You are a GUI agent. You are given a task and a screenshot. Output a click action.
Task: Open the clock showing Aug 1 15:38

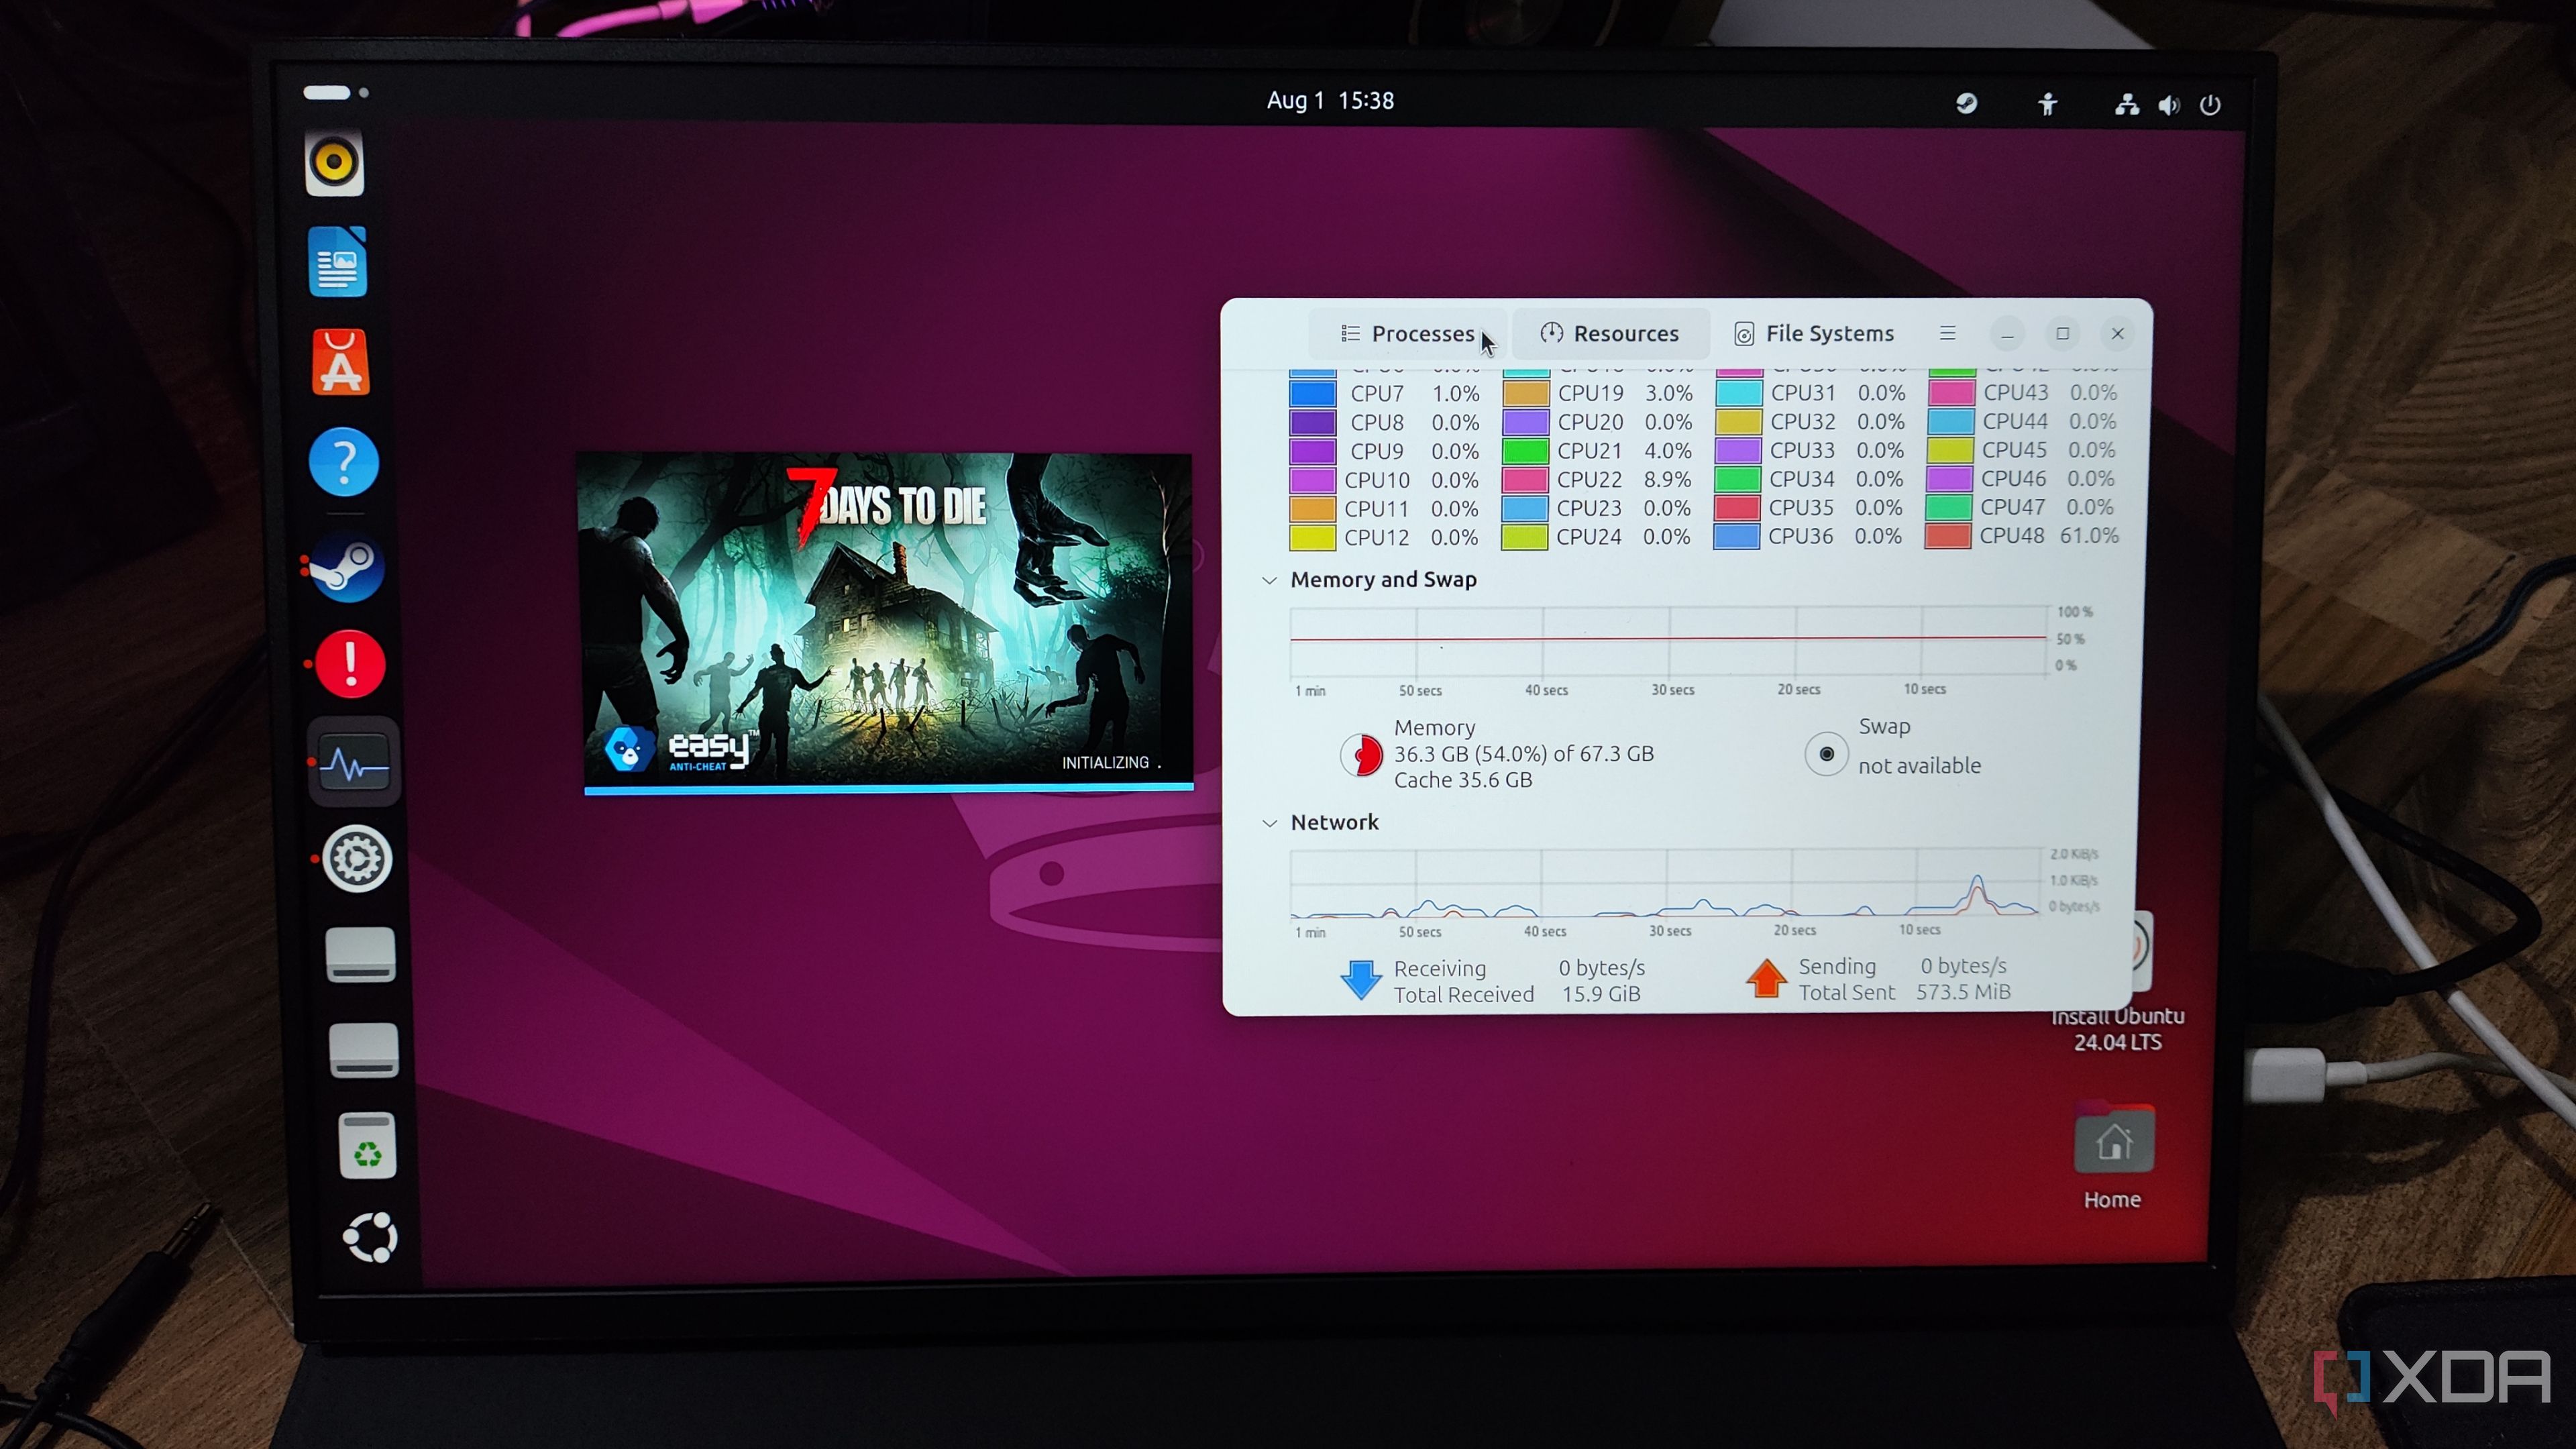tap(1330, 101)
